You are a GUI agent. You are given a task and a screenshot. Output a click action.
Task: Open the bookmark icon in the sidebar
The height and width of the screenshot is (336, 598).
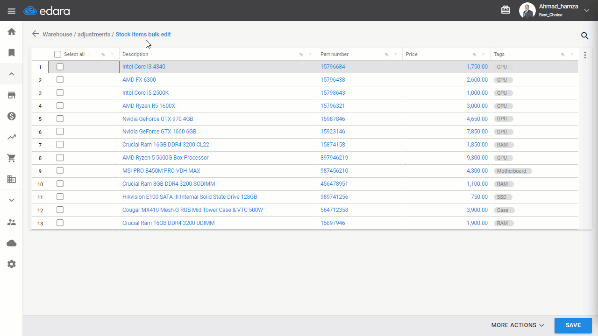point(12,53)
